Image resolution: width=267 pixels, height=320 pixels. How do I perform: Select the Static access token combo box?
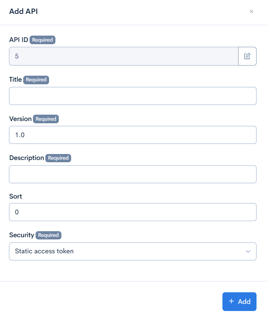click(x=133, y=251)
